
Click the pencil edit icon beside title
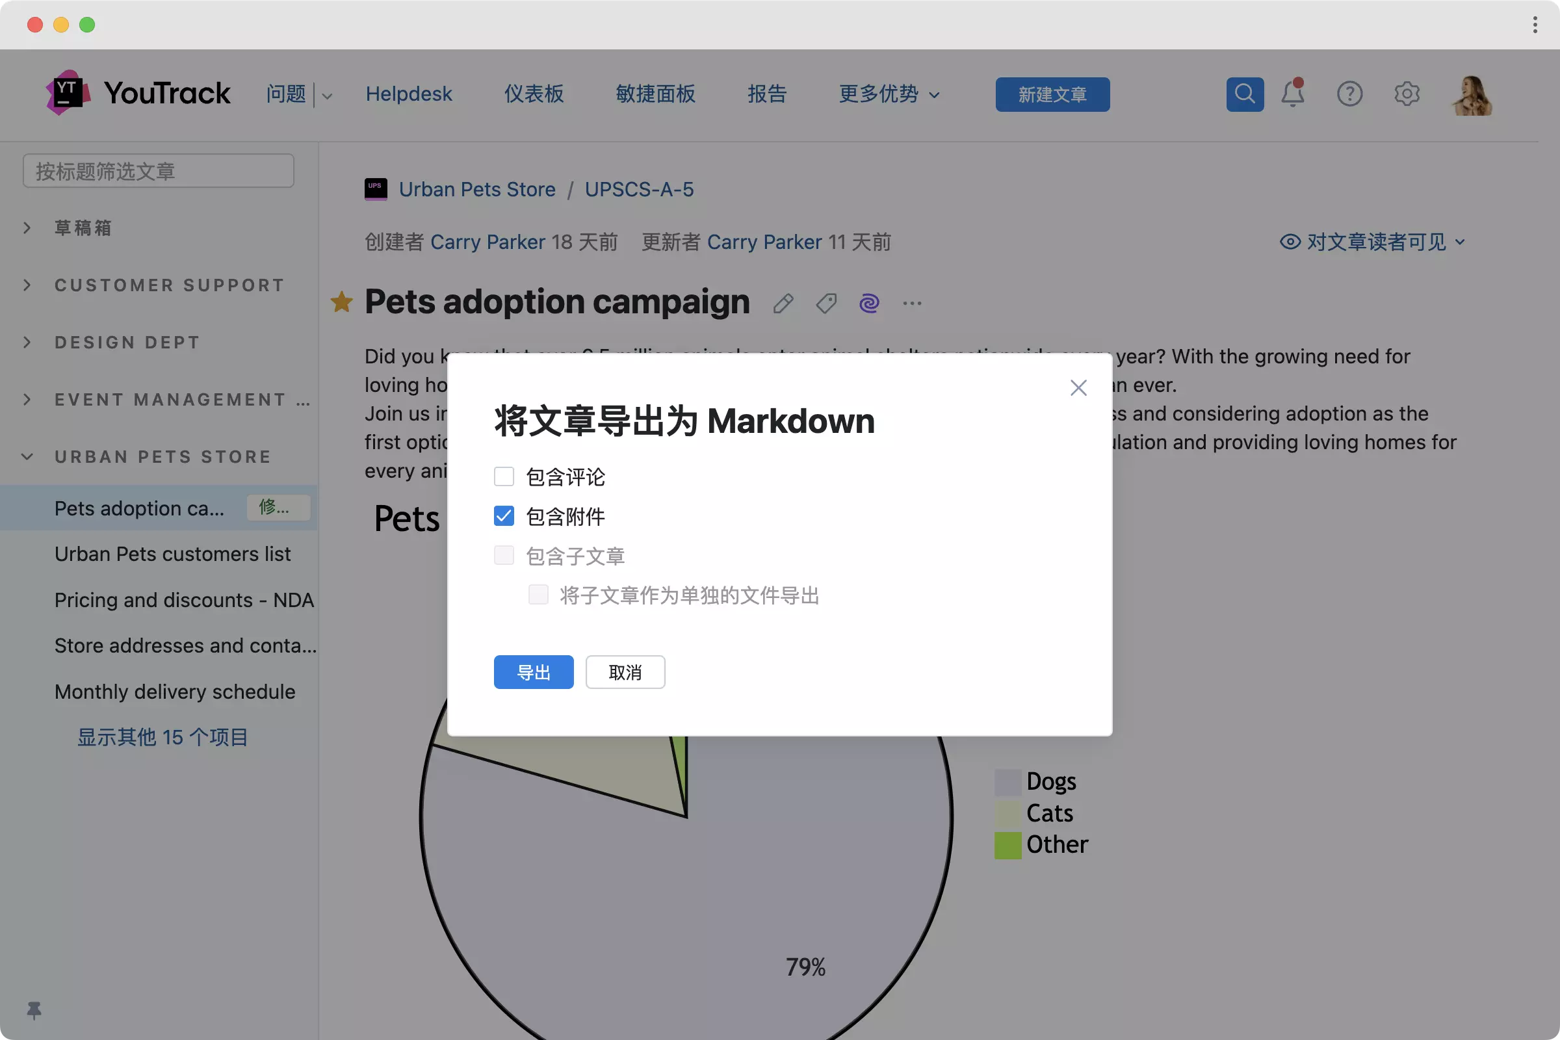783,304
